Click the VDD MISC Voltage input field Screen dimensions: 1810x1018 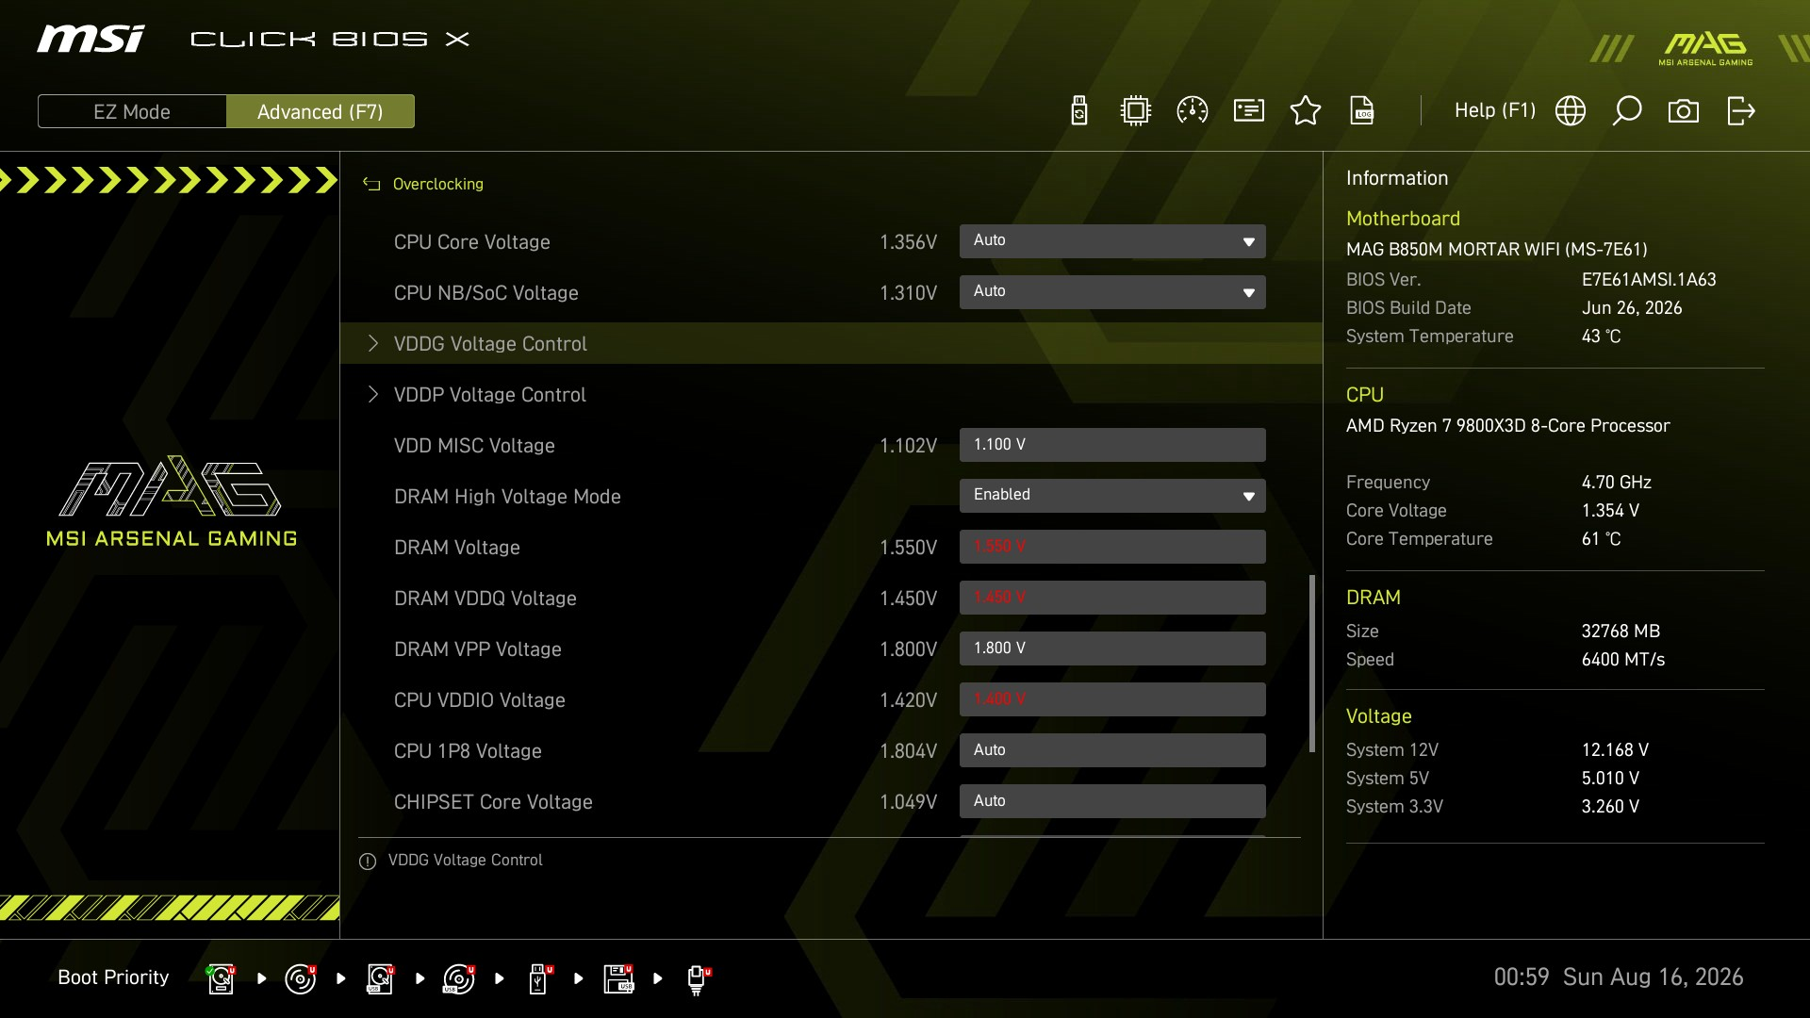coord(1112,445)
